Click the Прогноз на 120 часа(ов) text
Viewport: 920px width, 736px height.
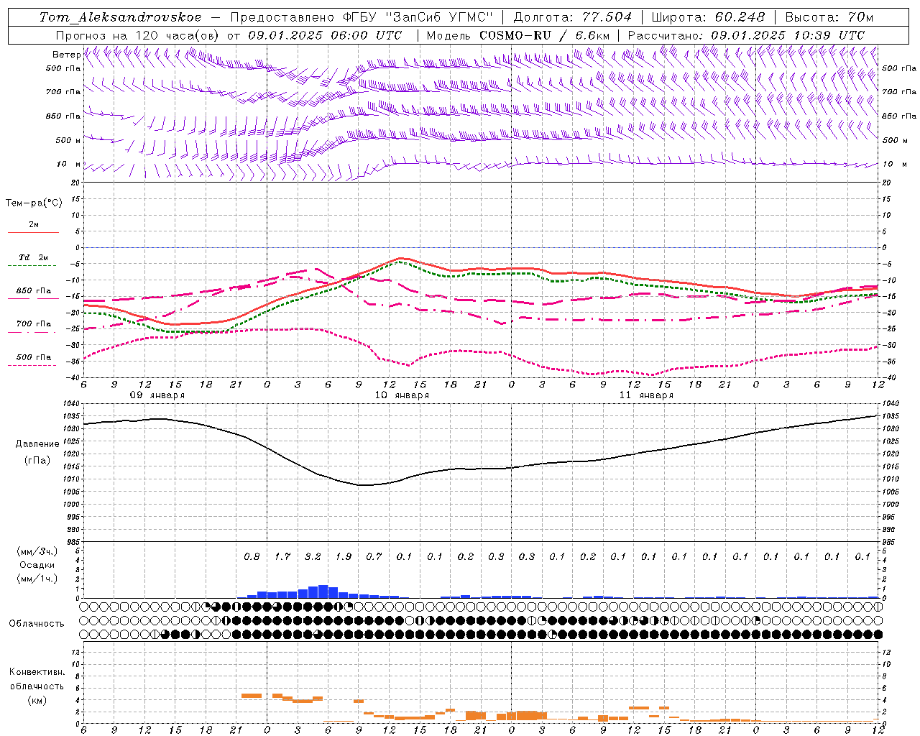tap(137, 35)
